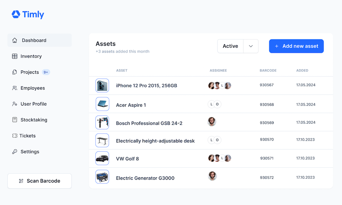Screen dimensions: 342x205
Task: Click the Scan Barcode button
Action: pos(39,180)
